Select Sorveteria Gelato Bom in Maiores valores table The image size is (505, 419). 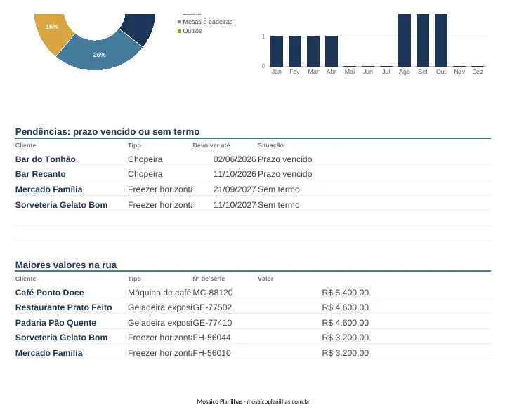(61, 338)
